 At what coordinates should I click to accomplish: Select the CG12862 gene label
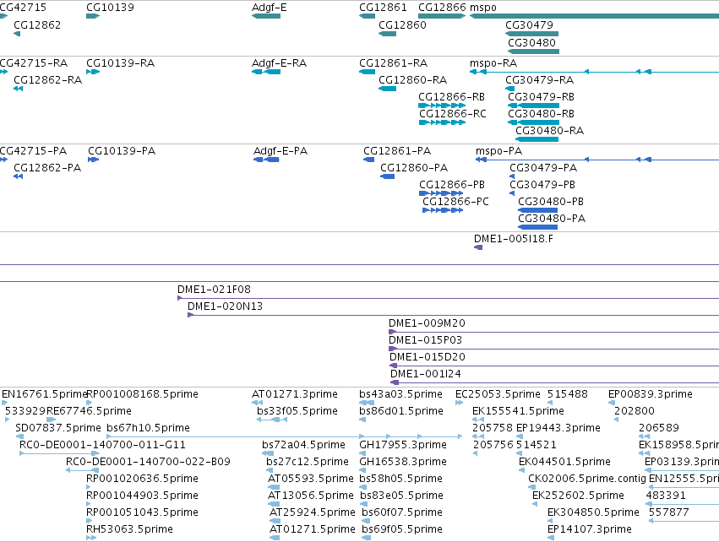[x=37, y=24]
